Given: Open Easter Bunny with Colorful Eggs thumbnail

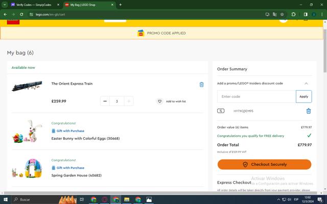Looking at the screenshot, I should 27,132.
